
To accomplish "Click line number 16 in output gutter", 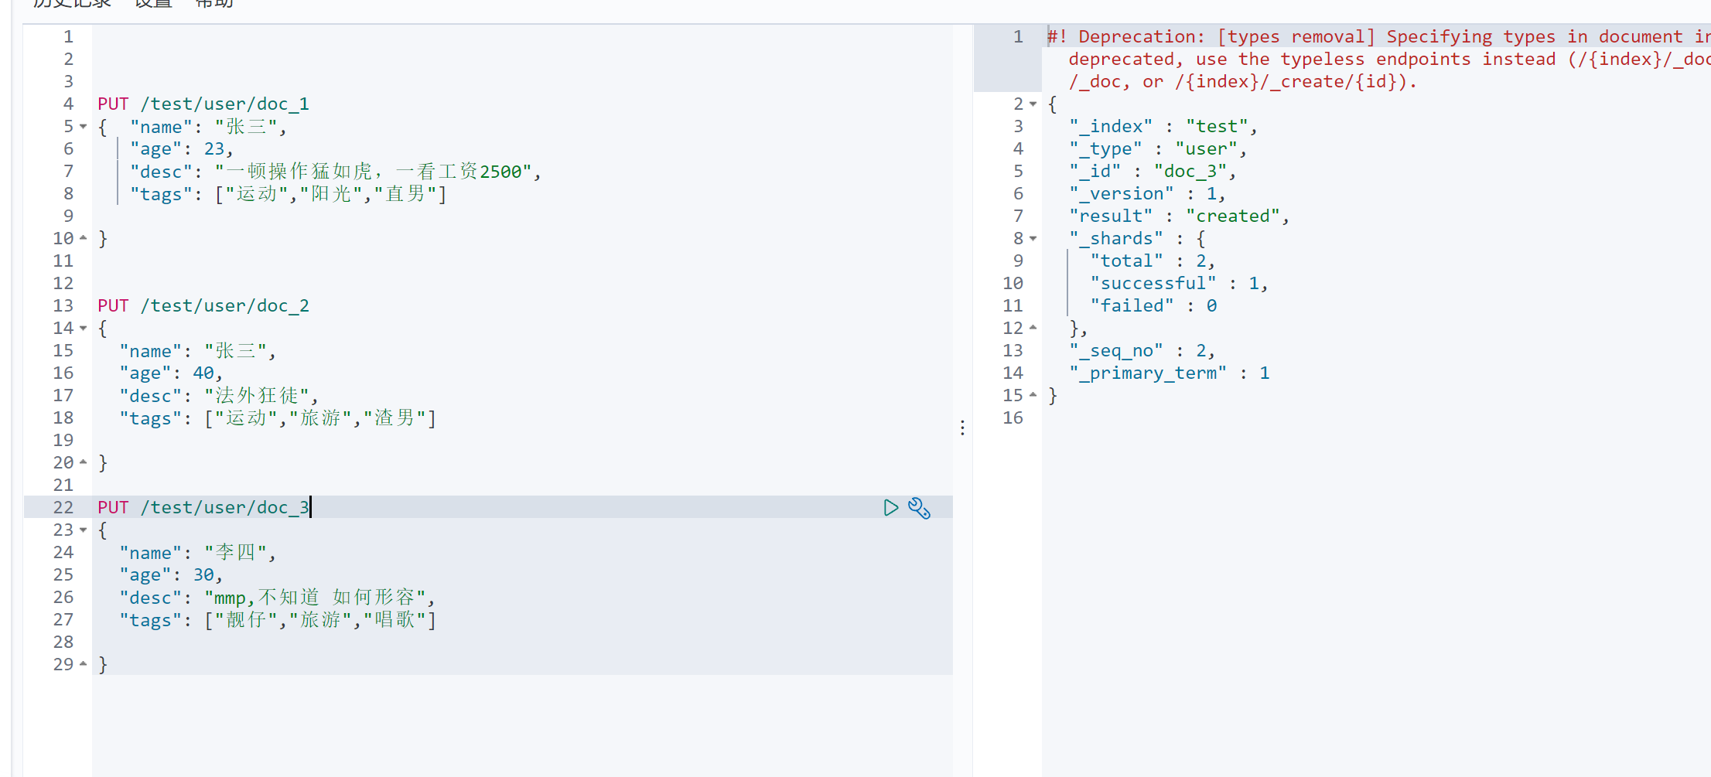I will [1013, 417].
